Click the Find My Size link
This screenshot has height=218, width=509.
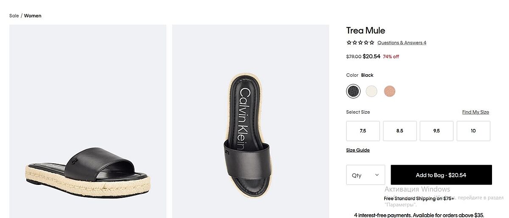(x=475, y=112)
